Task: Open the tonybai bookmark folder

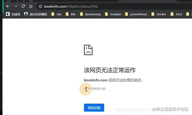Action: (x=113, y=14)
